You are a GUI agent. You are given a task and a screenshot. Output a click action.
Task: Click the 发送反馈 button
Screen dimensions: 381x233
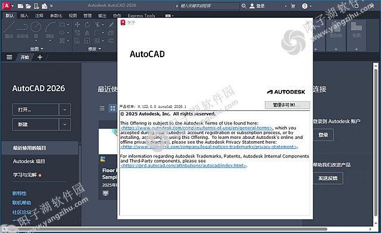[x=328, y=178]
